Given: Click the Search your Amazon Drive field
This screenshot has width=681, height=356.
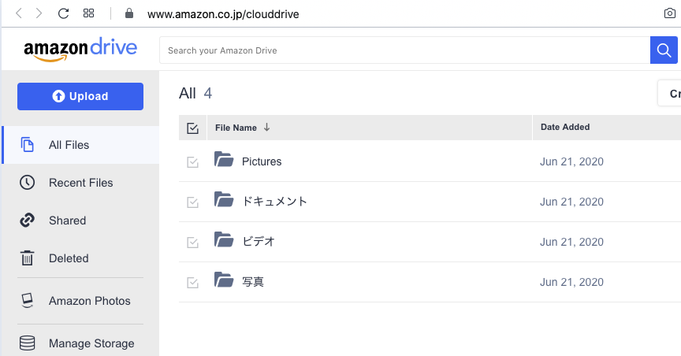Looking at the screenshot, I should tap(404, 50).
